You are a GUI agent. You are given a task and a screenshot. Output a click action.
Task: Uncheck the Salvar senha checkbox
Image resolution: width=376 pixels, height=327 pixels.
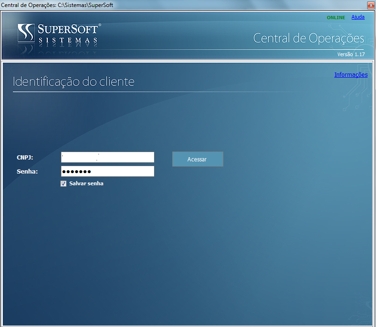pos(63,184)
